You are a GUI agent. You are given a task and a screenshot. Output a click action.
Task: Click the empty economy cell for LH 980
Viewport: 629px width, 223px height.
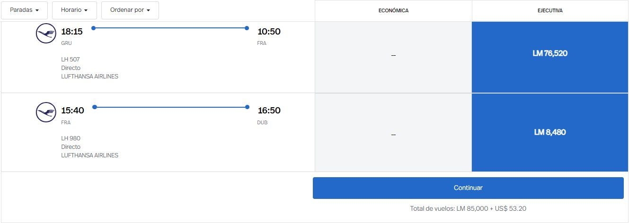(x=393, y=135)
